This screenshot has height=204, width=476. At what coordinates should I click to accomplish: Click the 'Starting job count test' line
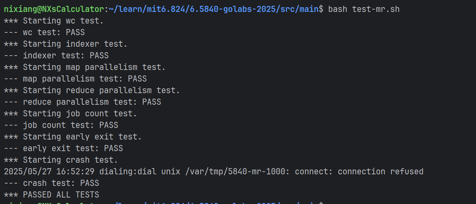click(71, 114)
